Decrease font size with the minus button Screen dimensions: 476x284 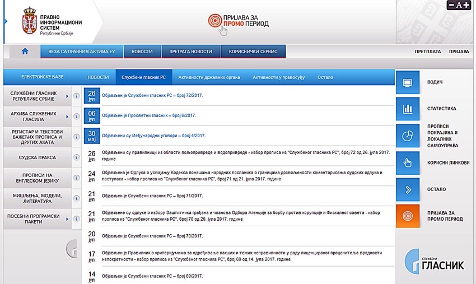[x=452, y=5]
